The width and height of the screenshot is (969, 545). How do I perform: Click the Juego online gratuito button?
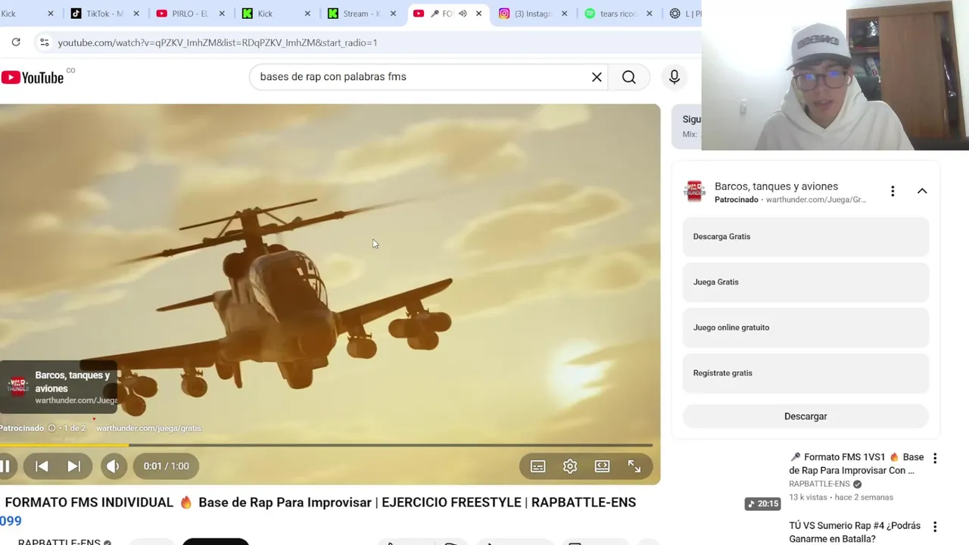click(x=805, y=328)
